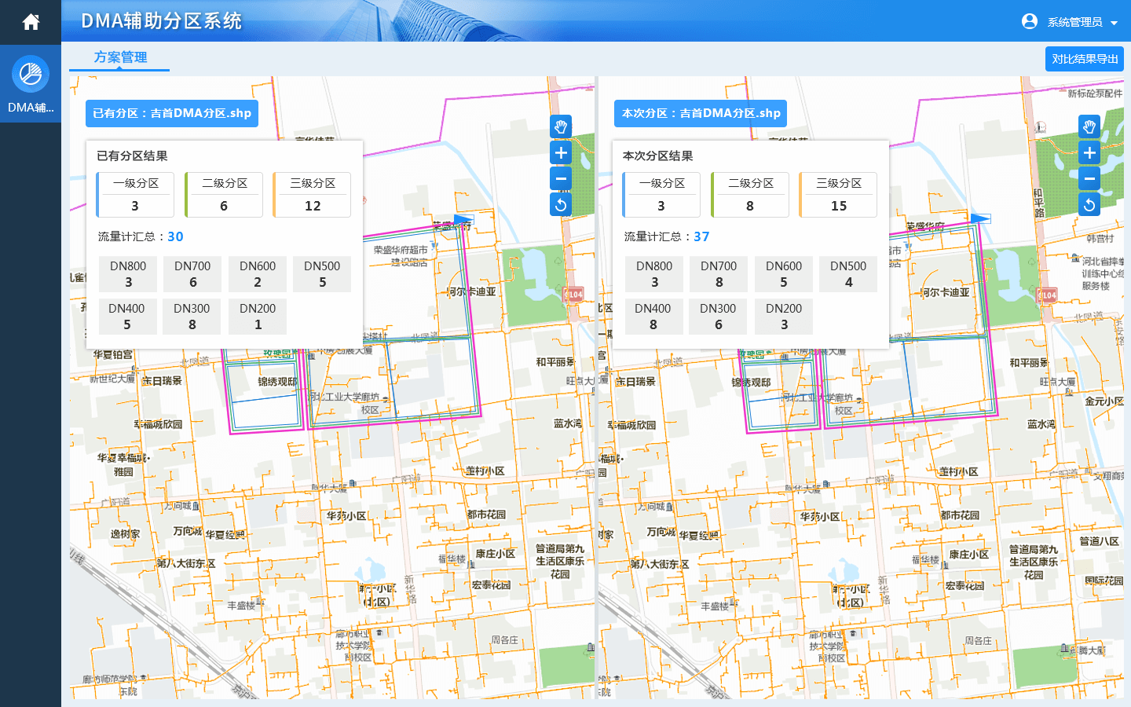Click the blue flag marker on left map
This screenshot has height=707, width=1131.
coord(463,221)
